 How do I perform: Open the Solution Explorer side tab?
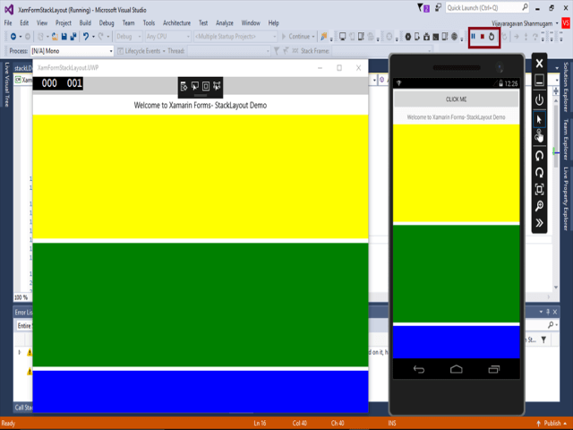(566, 87)
